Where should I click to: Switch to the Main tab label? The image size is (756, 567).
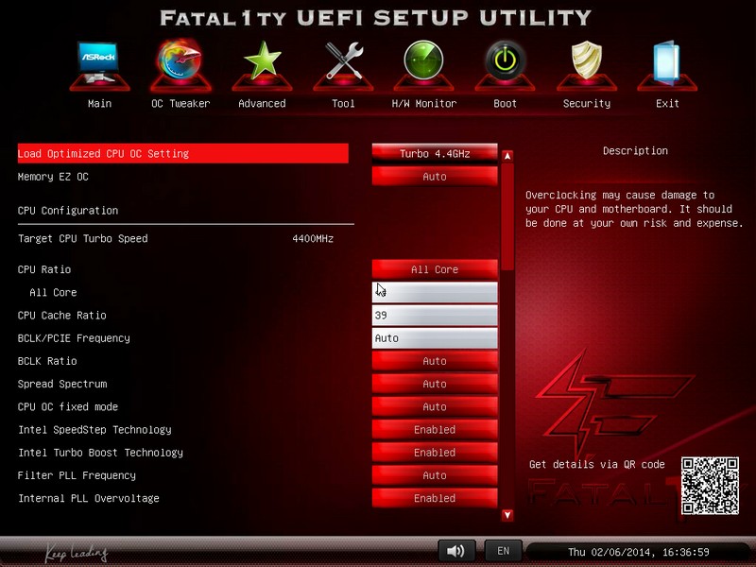pyautogui.click(x=99, y=103)
